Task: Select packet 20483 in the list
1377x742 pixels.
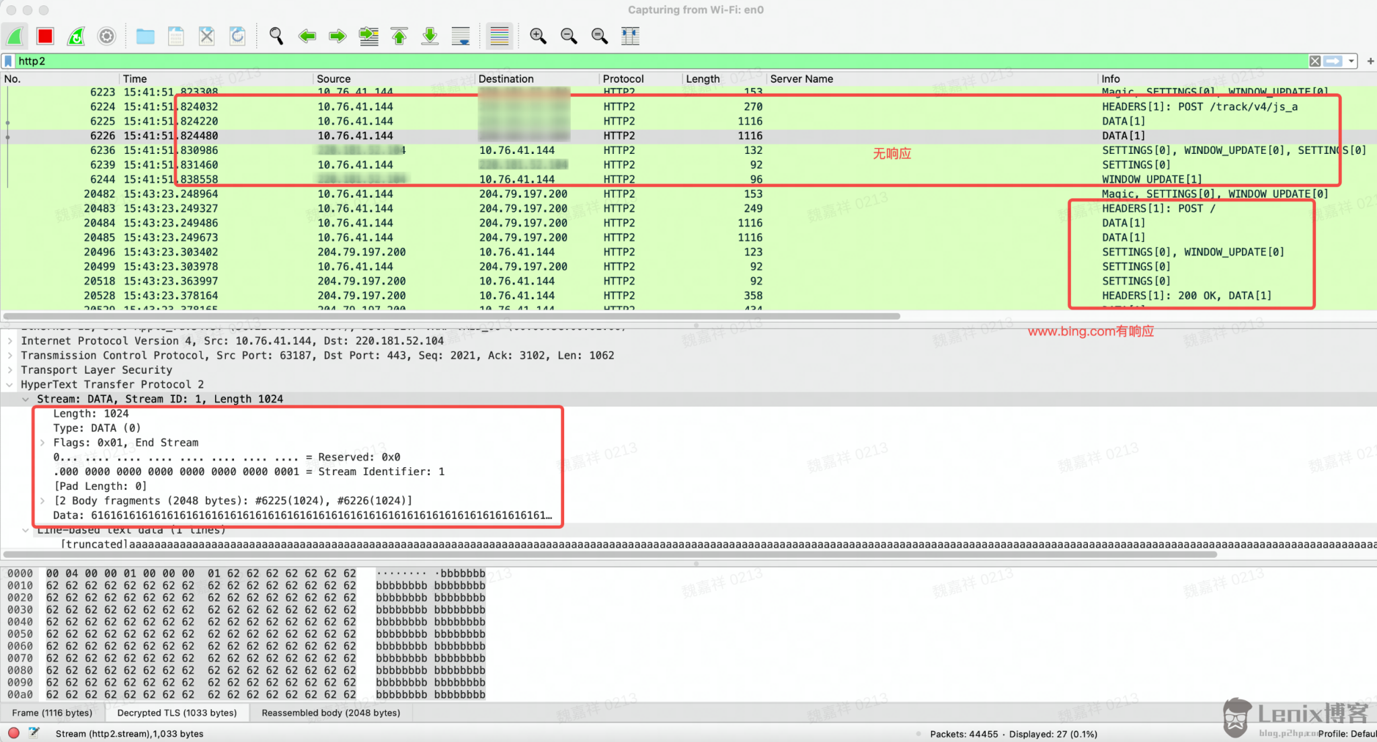Action: (269, 208)
